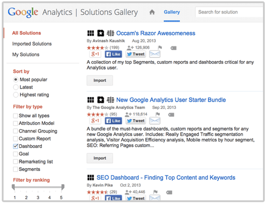Click dashboard grid icon beside New Google Analytics Starter Bundle
The image size is (267, 203).
[x=91, y=100]
